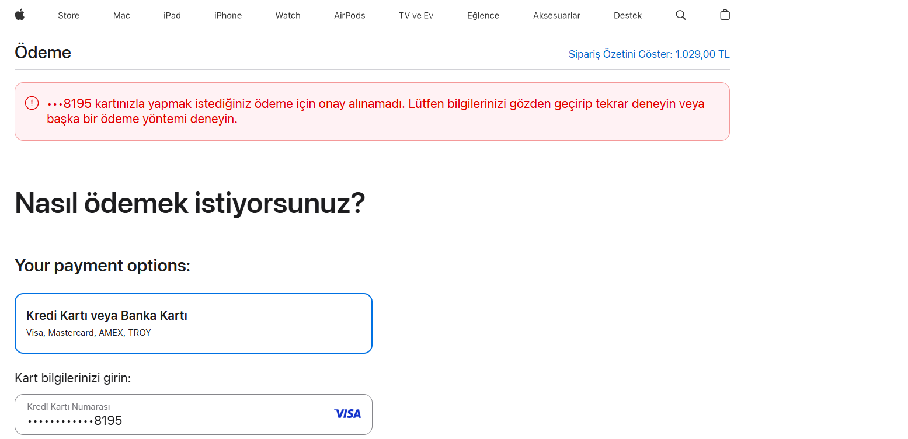Open the Store menu
Viewport: 908px width, 439px height.
pos(68,16)
